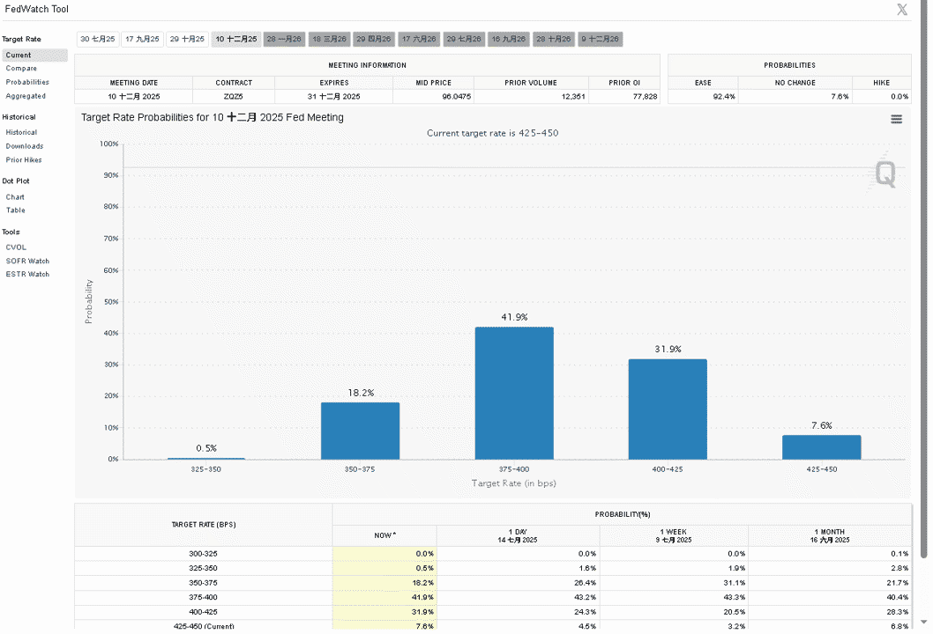Select the 10 十二月25 meeting tab
Screen dimensions: 933x634
point(236,40)
